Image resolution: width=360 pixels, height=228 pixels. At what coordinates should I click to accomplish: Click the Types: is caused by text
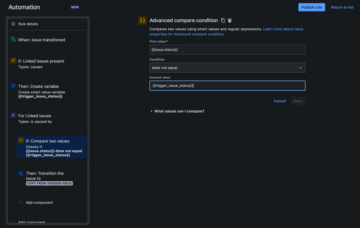point(35,122)
